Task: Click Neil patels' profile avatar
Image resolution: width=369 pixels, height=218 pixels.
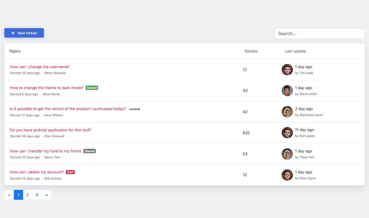Action: coord(287,133)
